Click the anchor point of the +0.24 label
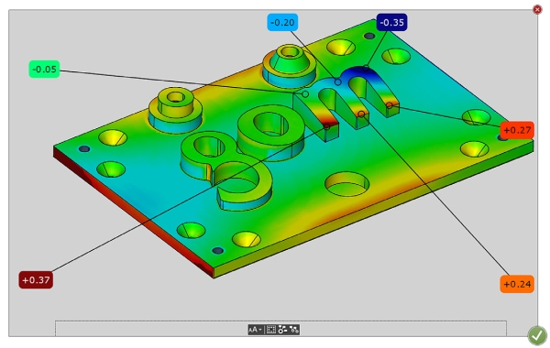 click(x=361, y=114)
